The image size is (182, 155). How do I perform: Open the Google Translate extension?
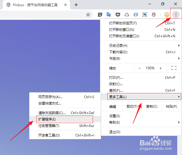point(109,15)
